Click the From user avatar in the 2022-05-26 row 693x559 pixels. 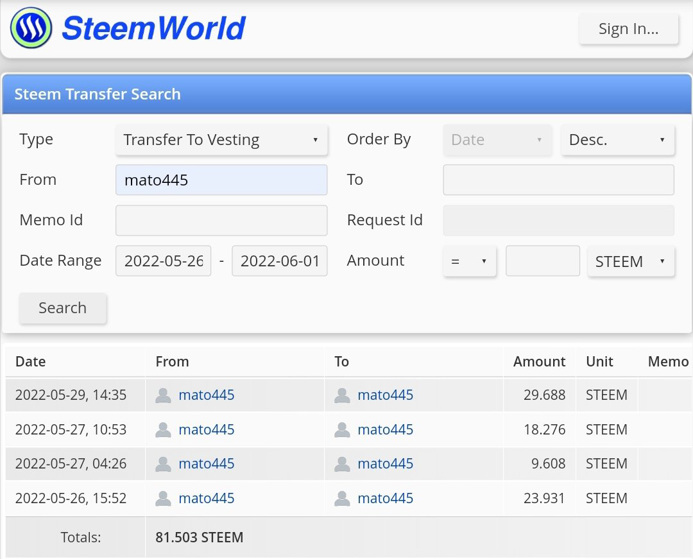[163, 499]
